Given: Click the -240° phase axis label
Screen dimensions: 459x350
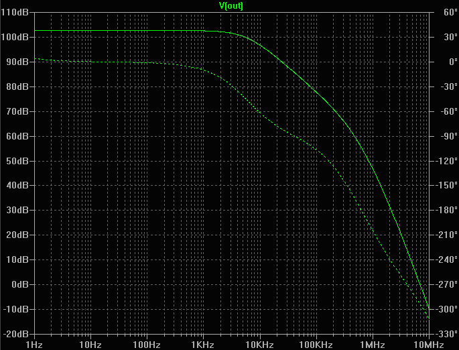Looking at the screenshot, I should 446,259.
